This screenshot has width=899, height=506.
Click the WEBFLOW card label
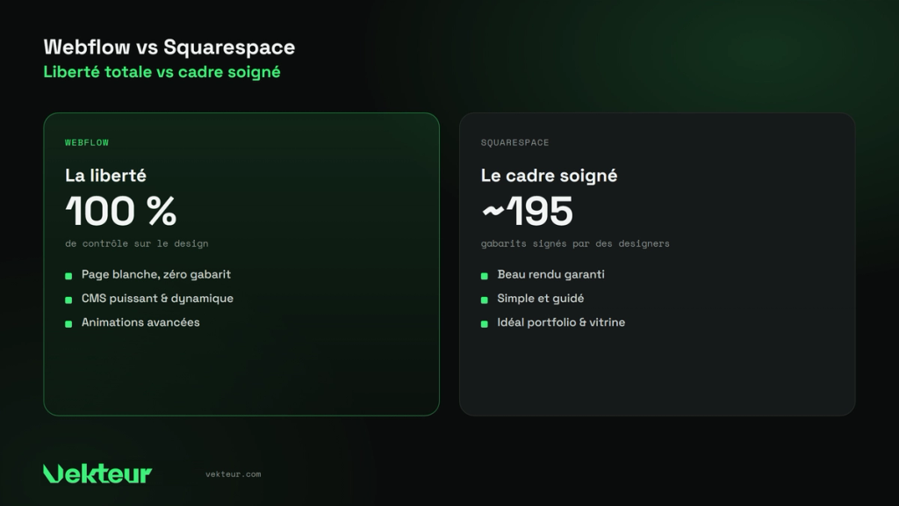pos(87,142)
